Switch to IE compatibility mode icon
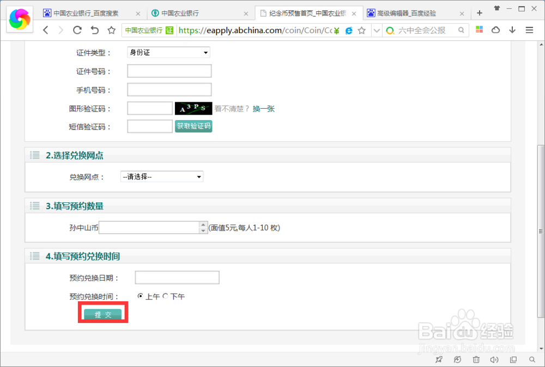This screenshot has height=367, width=545. pos(349,30)
